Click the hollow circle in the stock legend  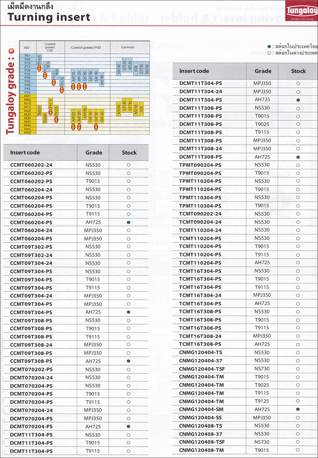coord(269,53)
